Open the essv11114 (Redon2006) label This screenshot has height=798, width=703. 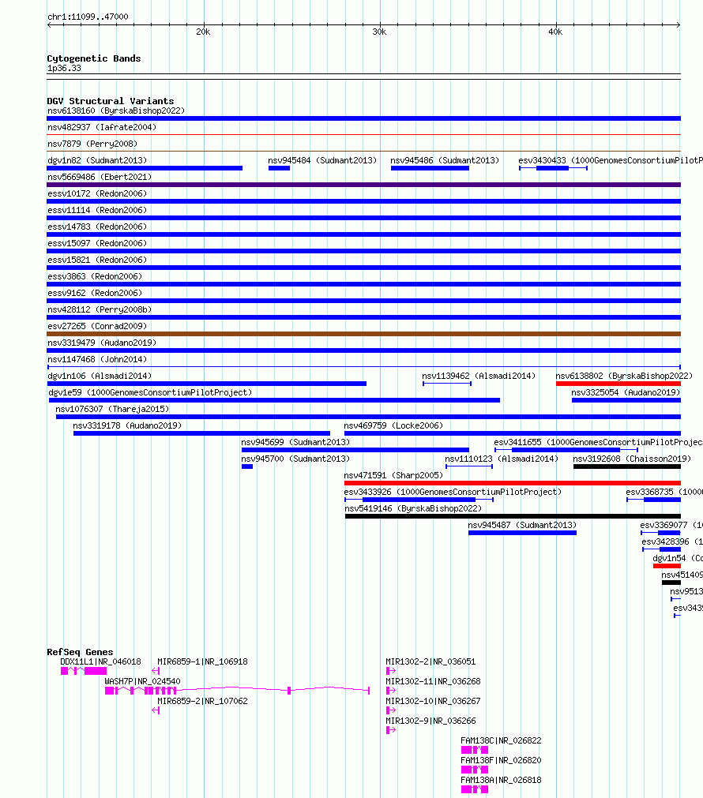(97, 210)
